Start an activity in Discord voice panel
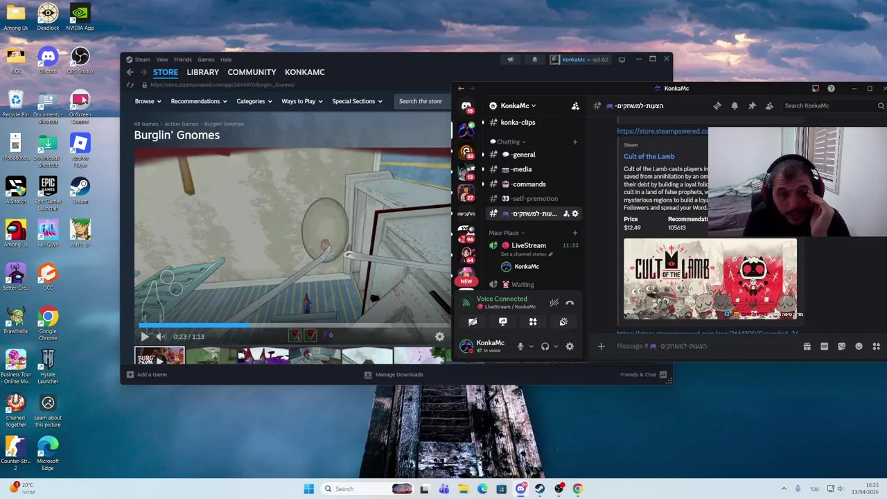887x499 pixels. pos(533,322)
